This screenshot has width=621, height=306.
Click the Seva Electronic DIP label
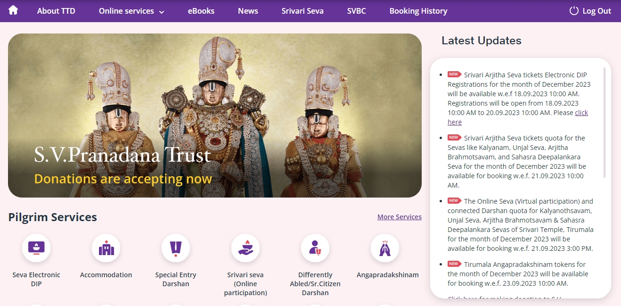(x=36, y=279)
